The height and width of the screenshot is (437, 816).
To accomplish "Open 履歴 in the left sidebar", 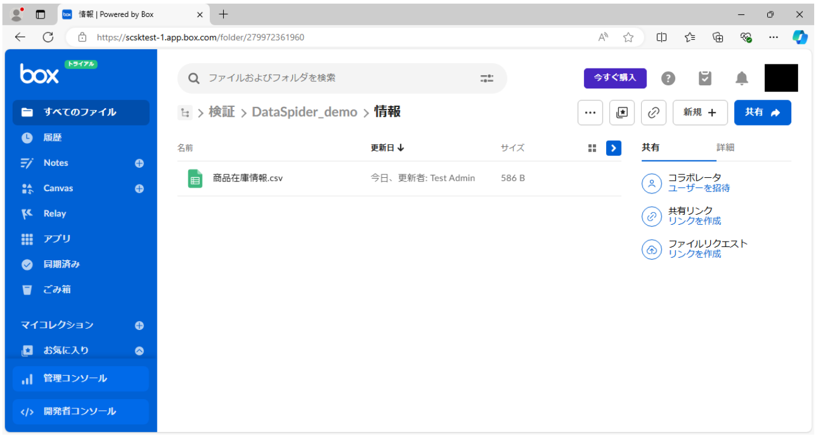I will [x=52, y=138].
